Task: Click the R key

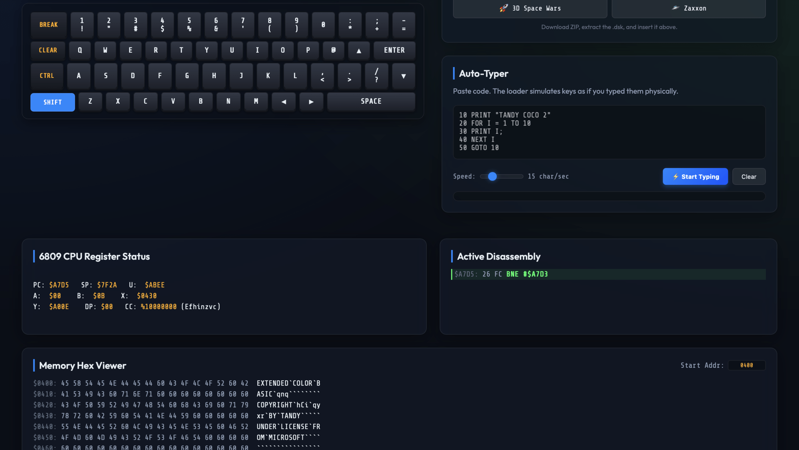Action: [x=156, y=50]
